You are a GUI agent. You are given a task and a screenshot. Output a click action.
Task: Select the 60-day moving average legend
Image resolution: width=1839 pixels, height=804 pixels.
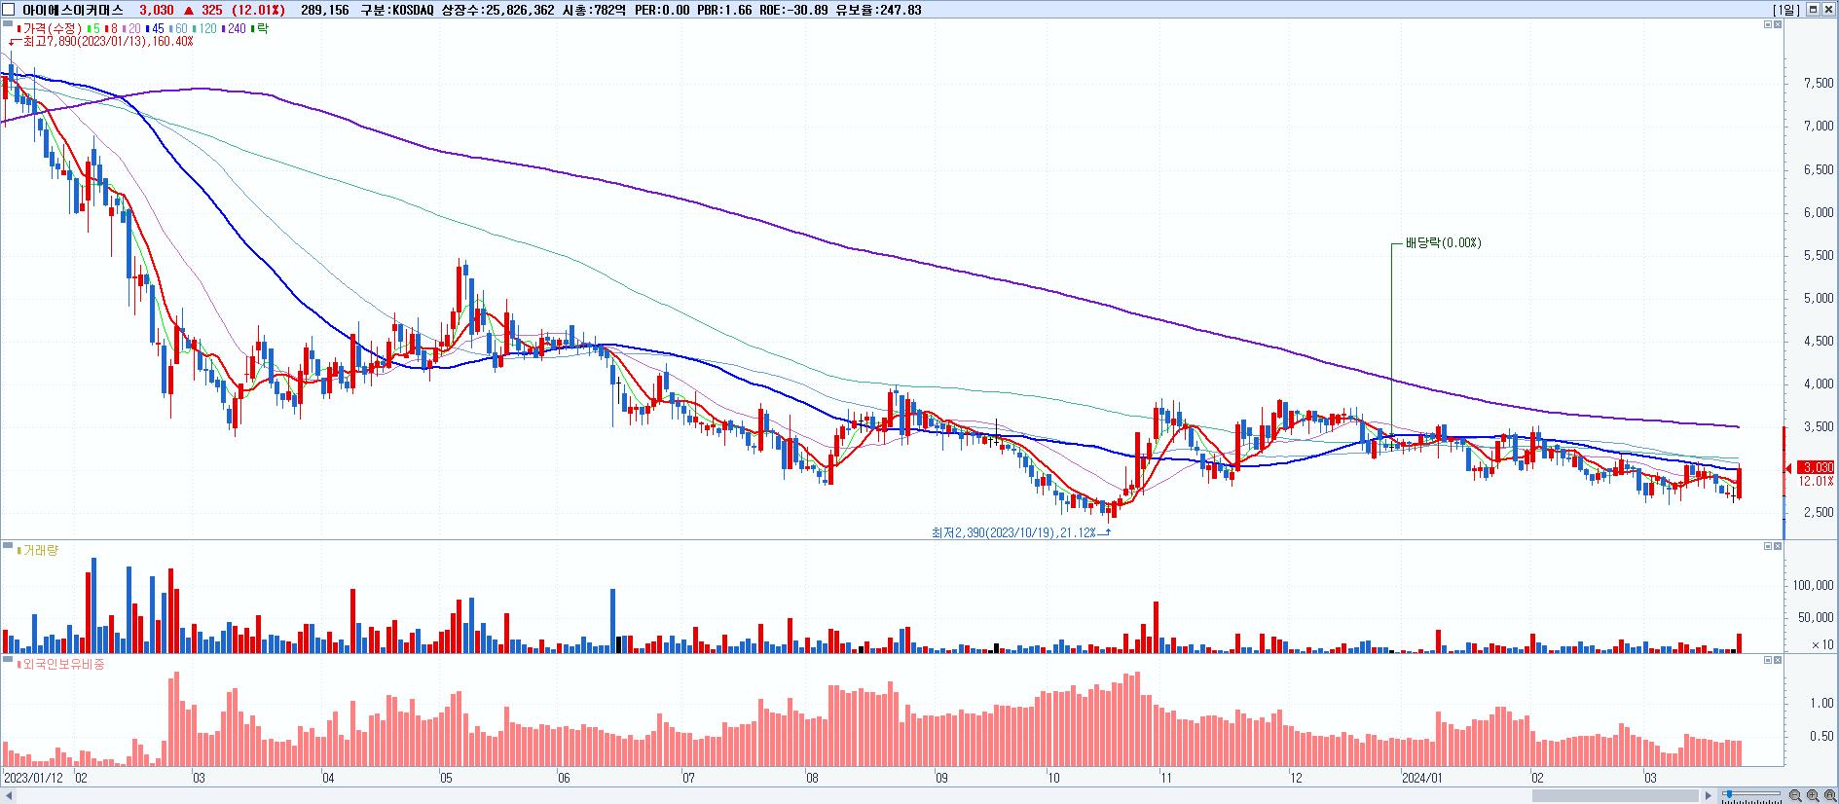pos(178,29)
